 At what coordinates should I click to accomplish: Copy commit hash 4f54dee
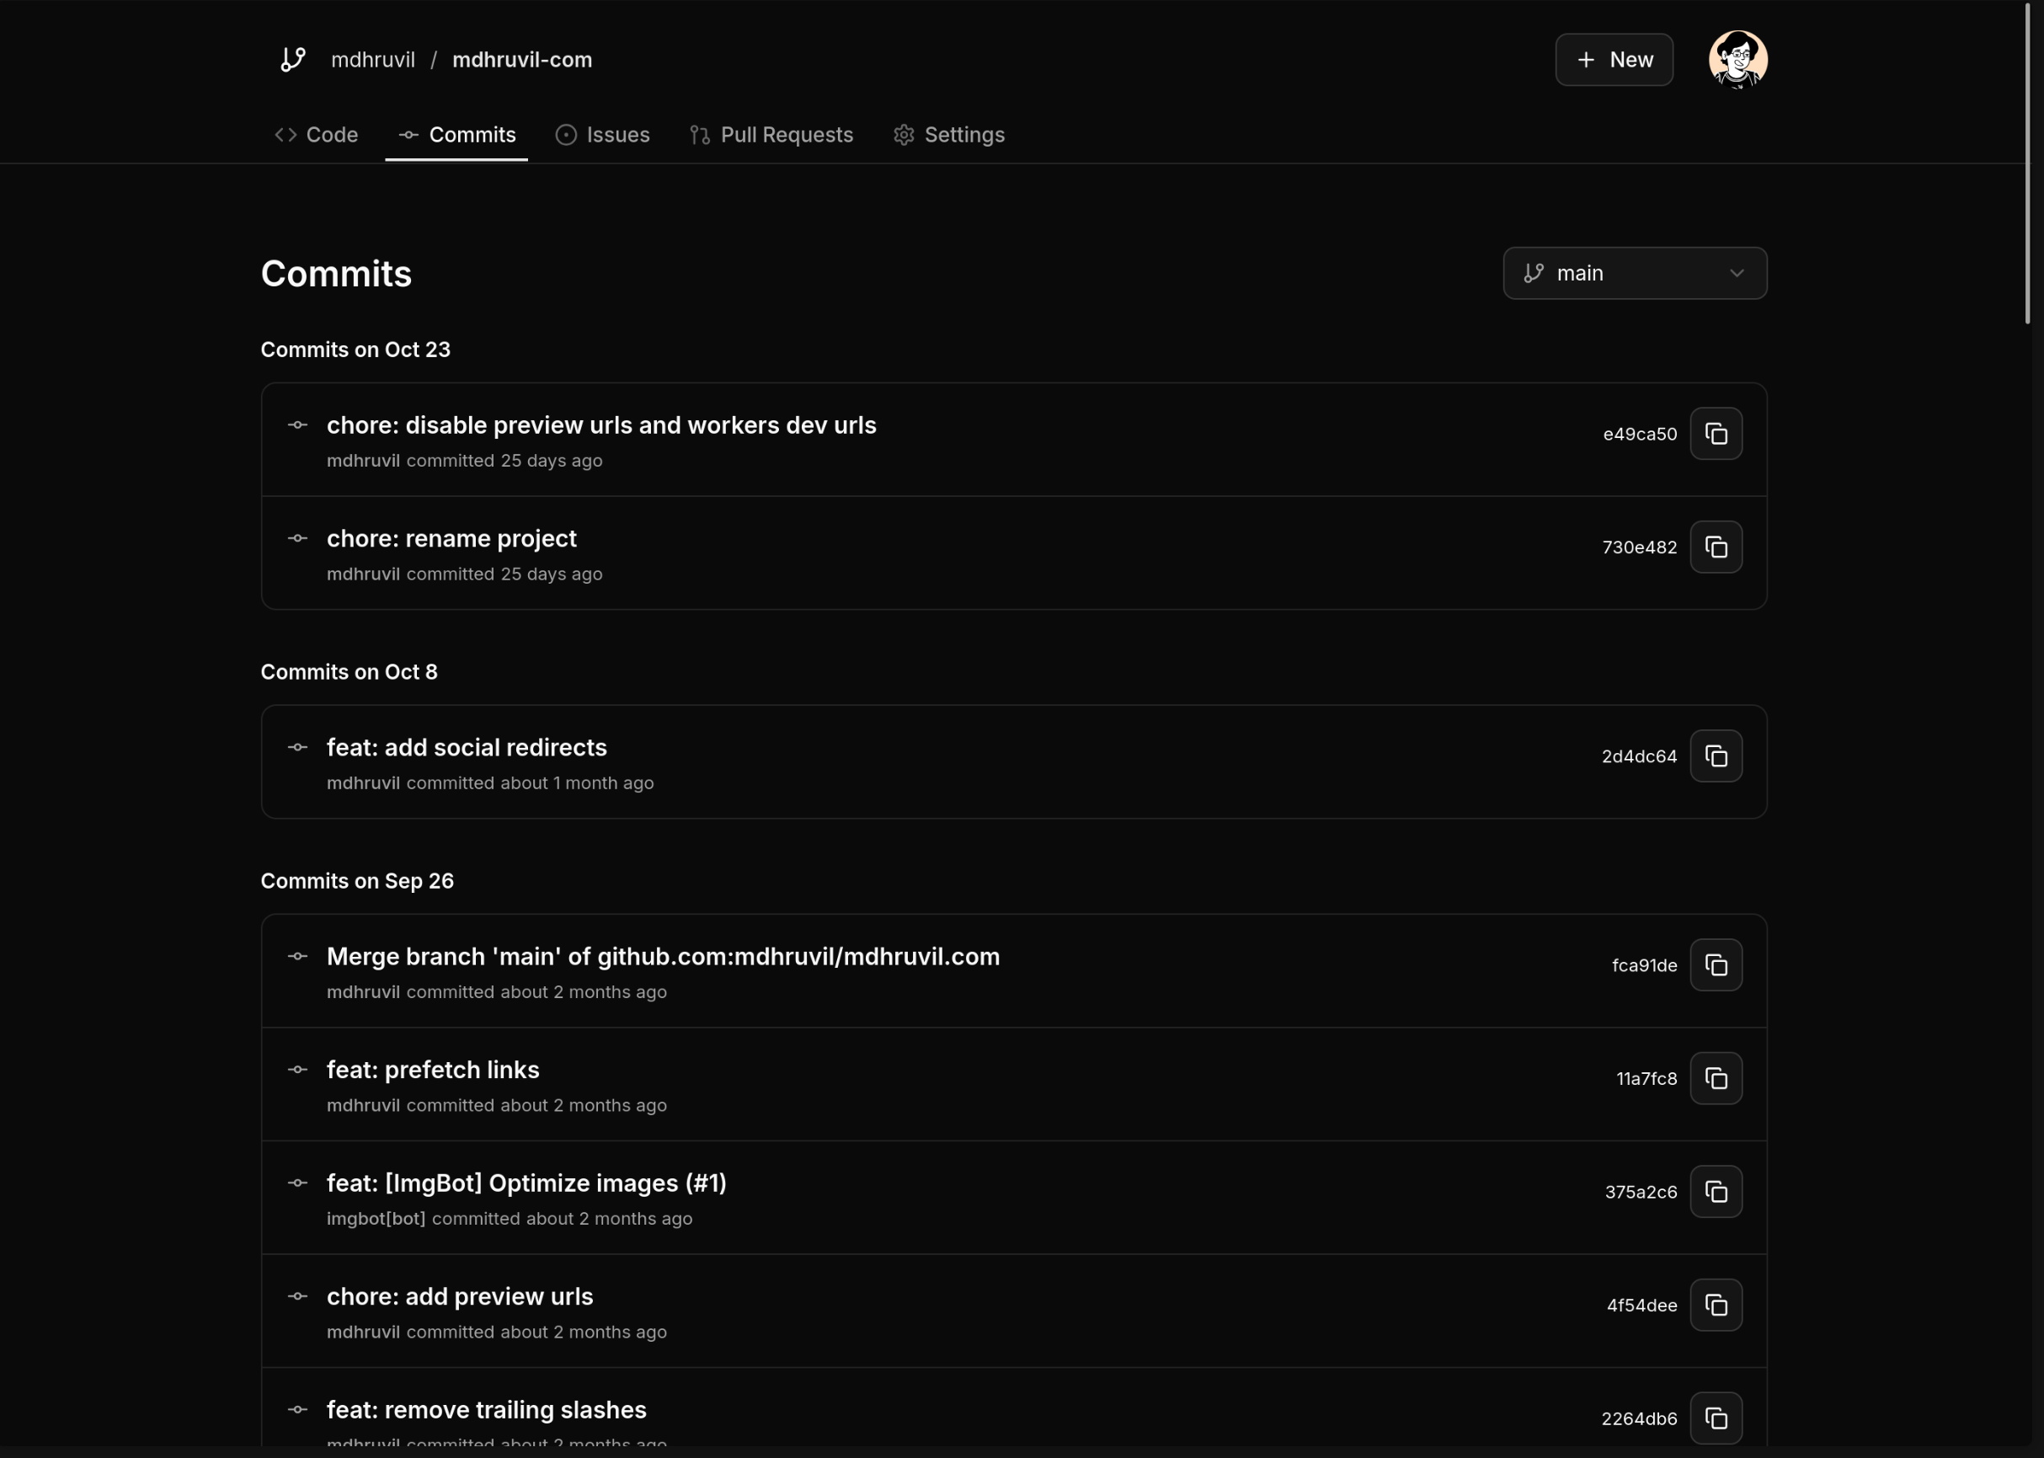(1716, 1305)
